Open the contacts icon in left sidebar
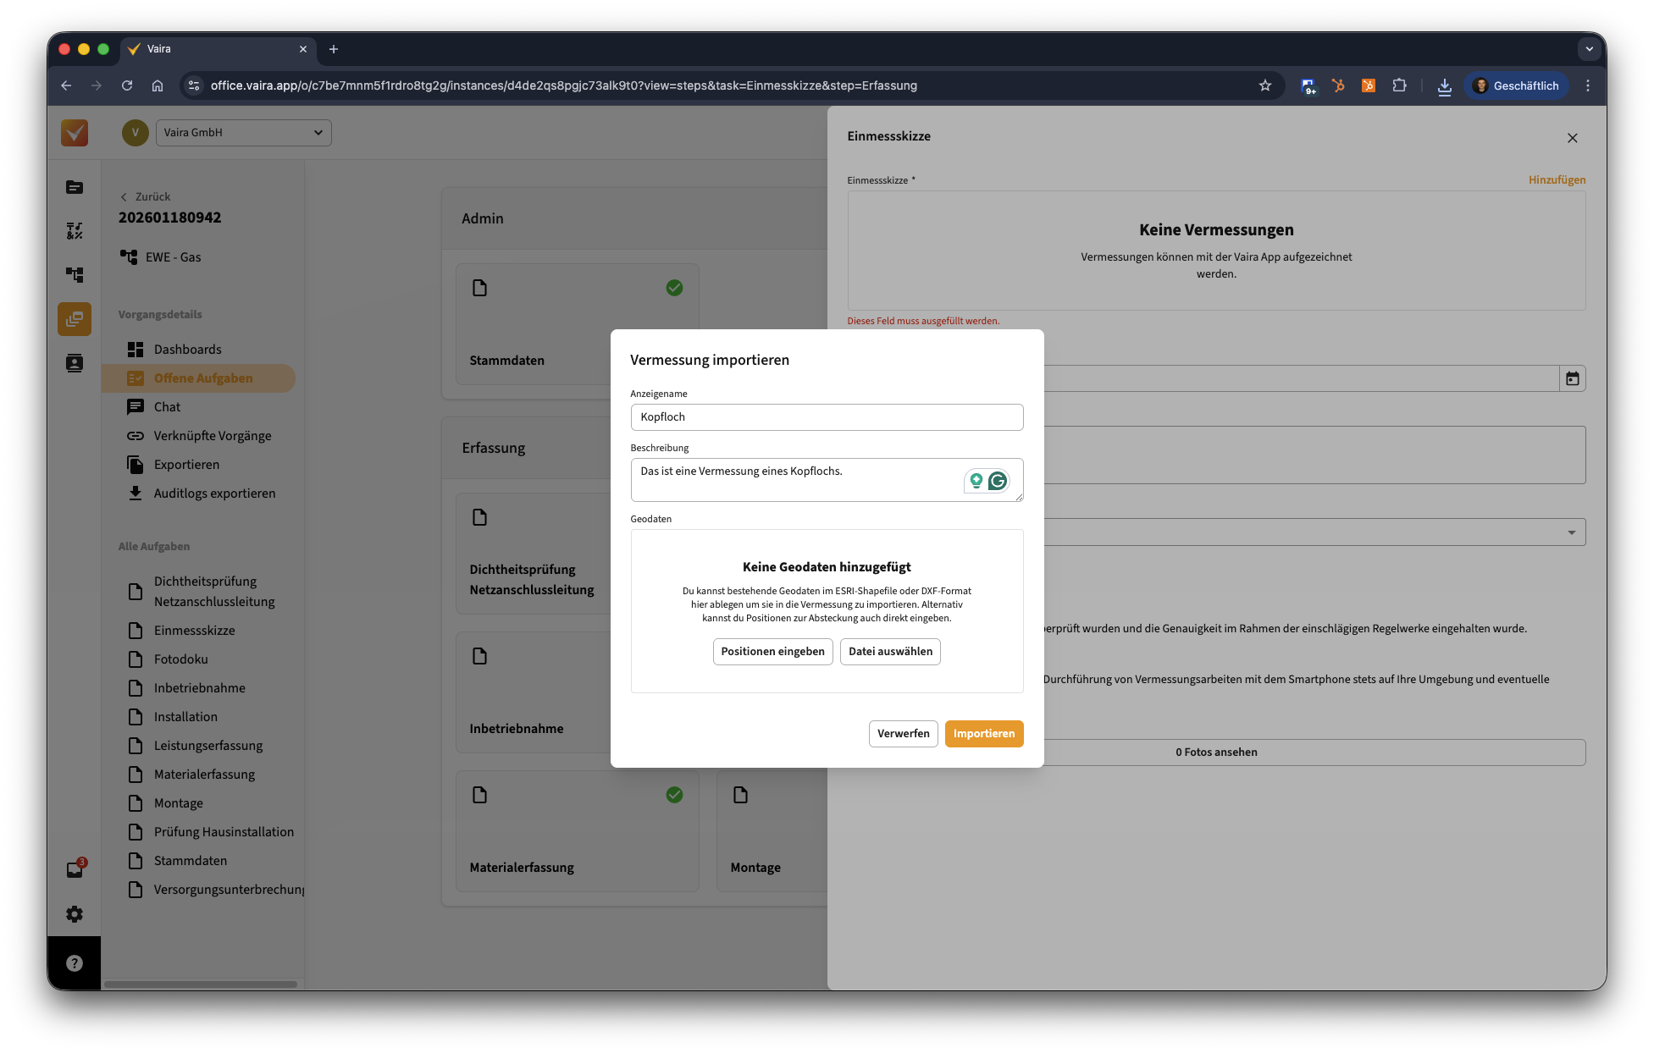The image size is (1654, 1053). 75,363
